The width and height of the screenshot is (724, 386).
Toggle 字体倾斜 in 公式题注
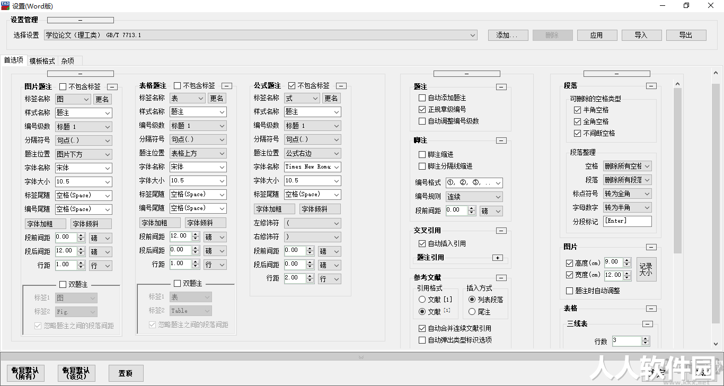coord(320,209)
